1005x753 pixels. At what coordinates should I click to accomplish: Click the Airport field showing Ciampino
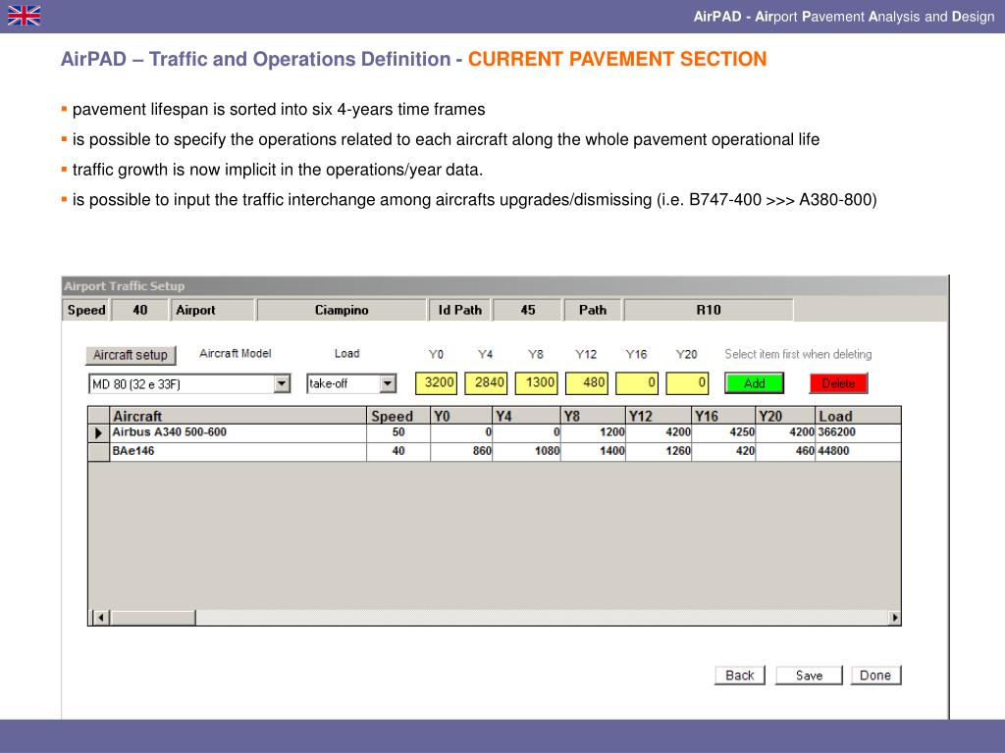pyautogui.click(x=342, y=310)
